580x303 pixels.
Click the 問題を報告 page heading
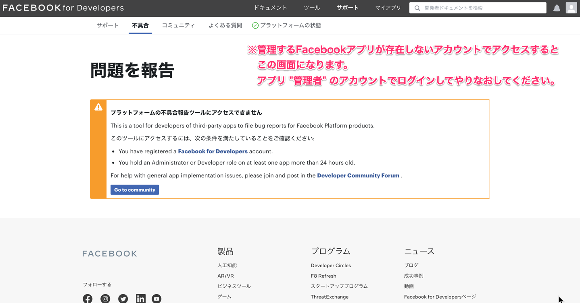coord(132,70)
